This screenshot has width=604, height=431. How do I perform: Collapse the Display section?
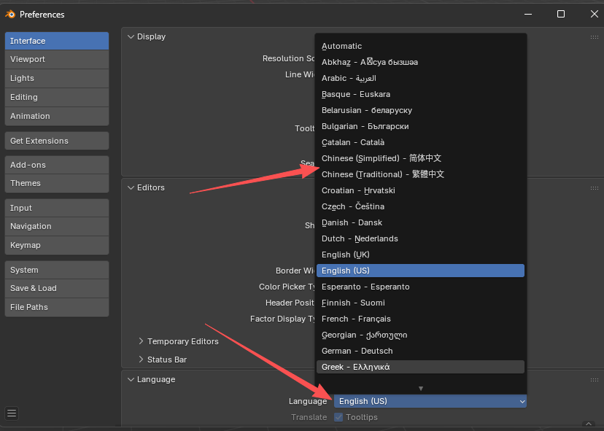131,36
